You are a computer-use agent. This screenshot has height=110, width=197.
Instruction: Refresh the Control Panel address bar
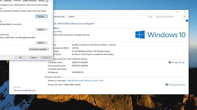coord(151,16)
